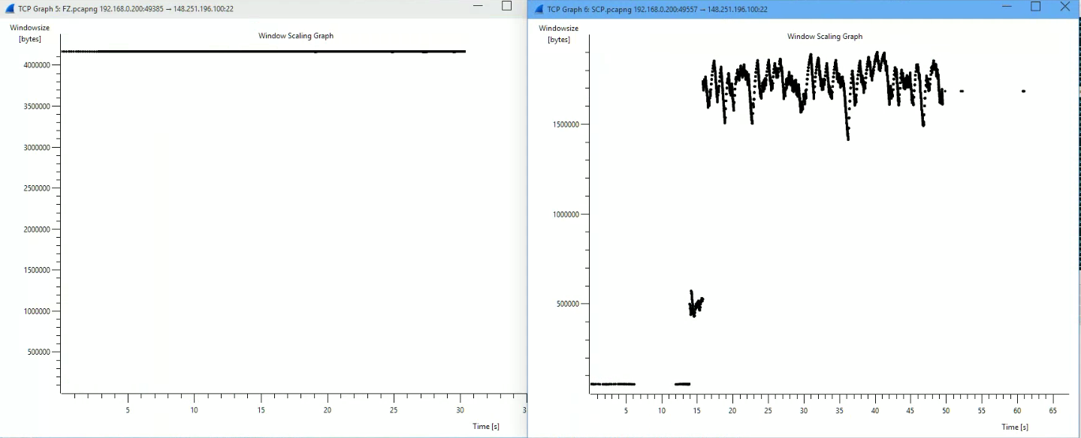Screen dimensions: 1081x438
Task: Click the Time [s] axis label in FZ graph
Action: pyautogui.click(x=486, y=426)
